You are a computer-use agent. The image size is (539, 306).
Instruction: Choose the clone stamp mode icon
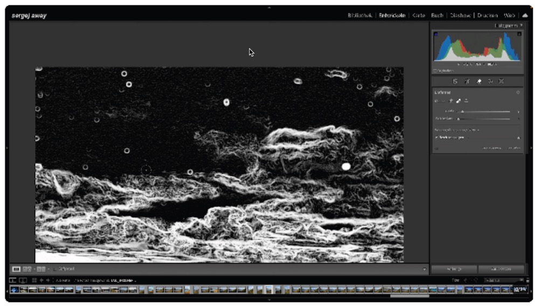pyautogui.click(x=466, y=101)
